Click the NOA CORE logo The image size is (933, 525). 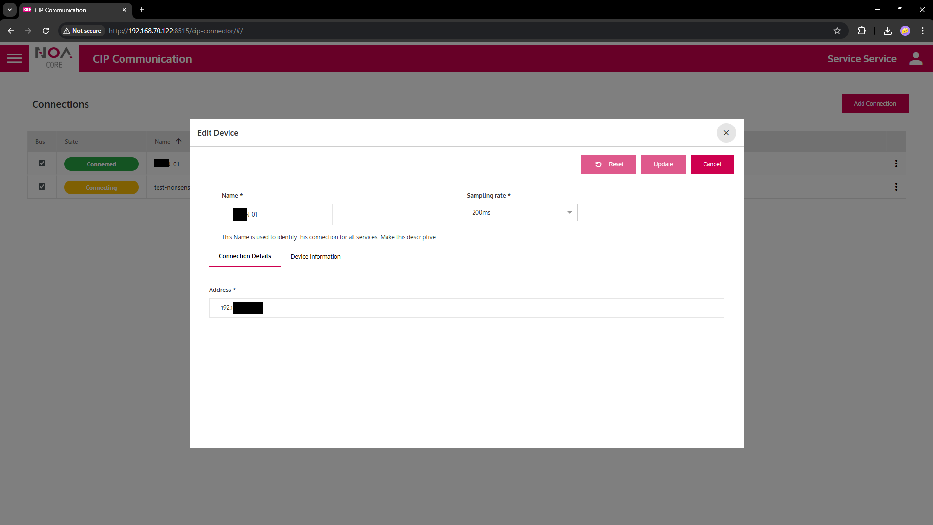click(x=54, y=58)
